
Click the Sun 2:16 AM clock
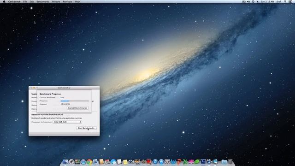pos(267,1)
